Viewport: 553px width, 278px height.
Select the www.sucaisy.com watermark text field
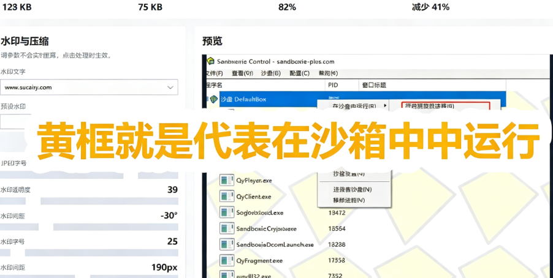(x=89, y=88)
